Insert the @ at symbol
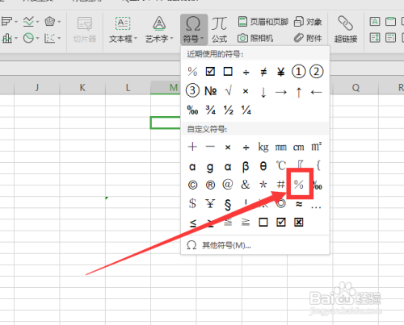The width and height of the screenshot is (404, 325). pos(228,185)
